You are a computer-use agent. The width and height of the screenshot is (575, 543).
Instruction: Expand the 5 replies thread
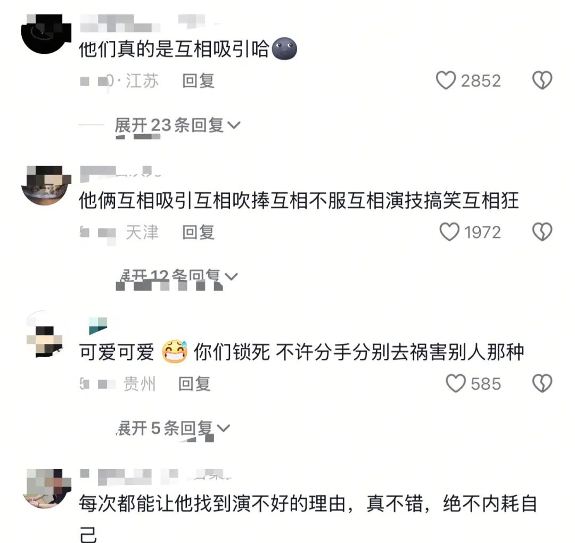tap(173, 428)
